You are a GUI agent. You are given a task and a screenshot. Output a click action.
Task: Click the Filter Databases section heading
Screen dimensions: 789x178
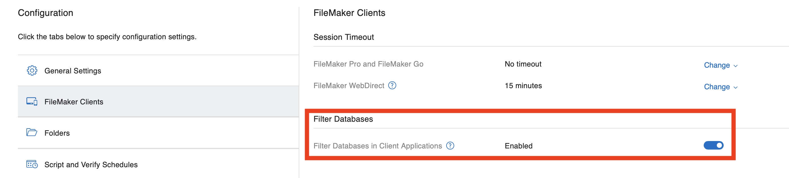343,119
